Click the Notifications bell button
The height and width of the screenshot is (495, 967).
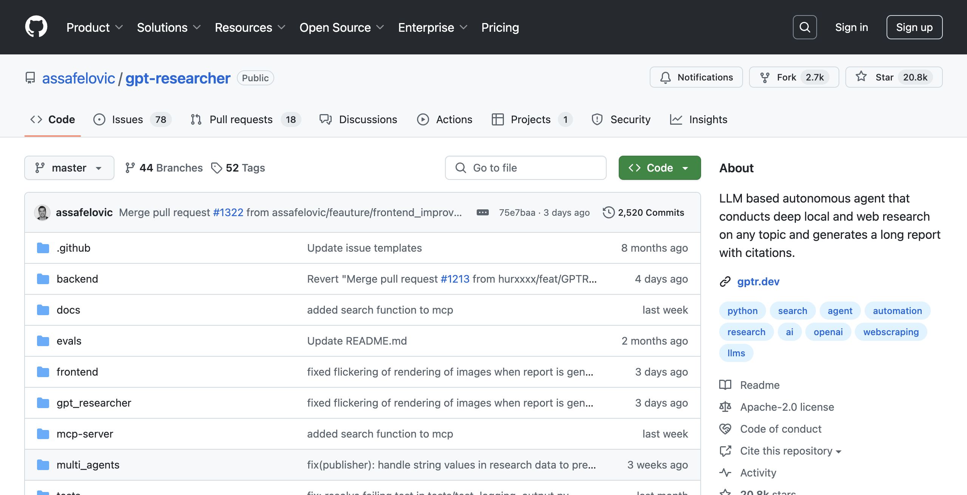tap(696, 77)
